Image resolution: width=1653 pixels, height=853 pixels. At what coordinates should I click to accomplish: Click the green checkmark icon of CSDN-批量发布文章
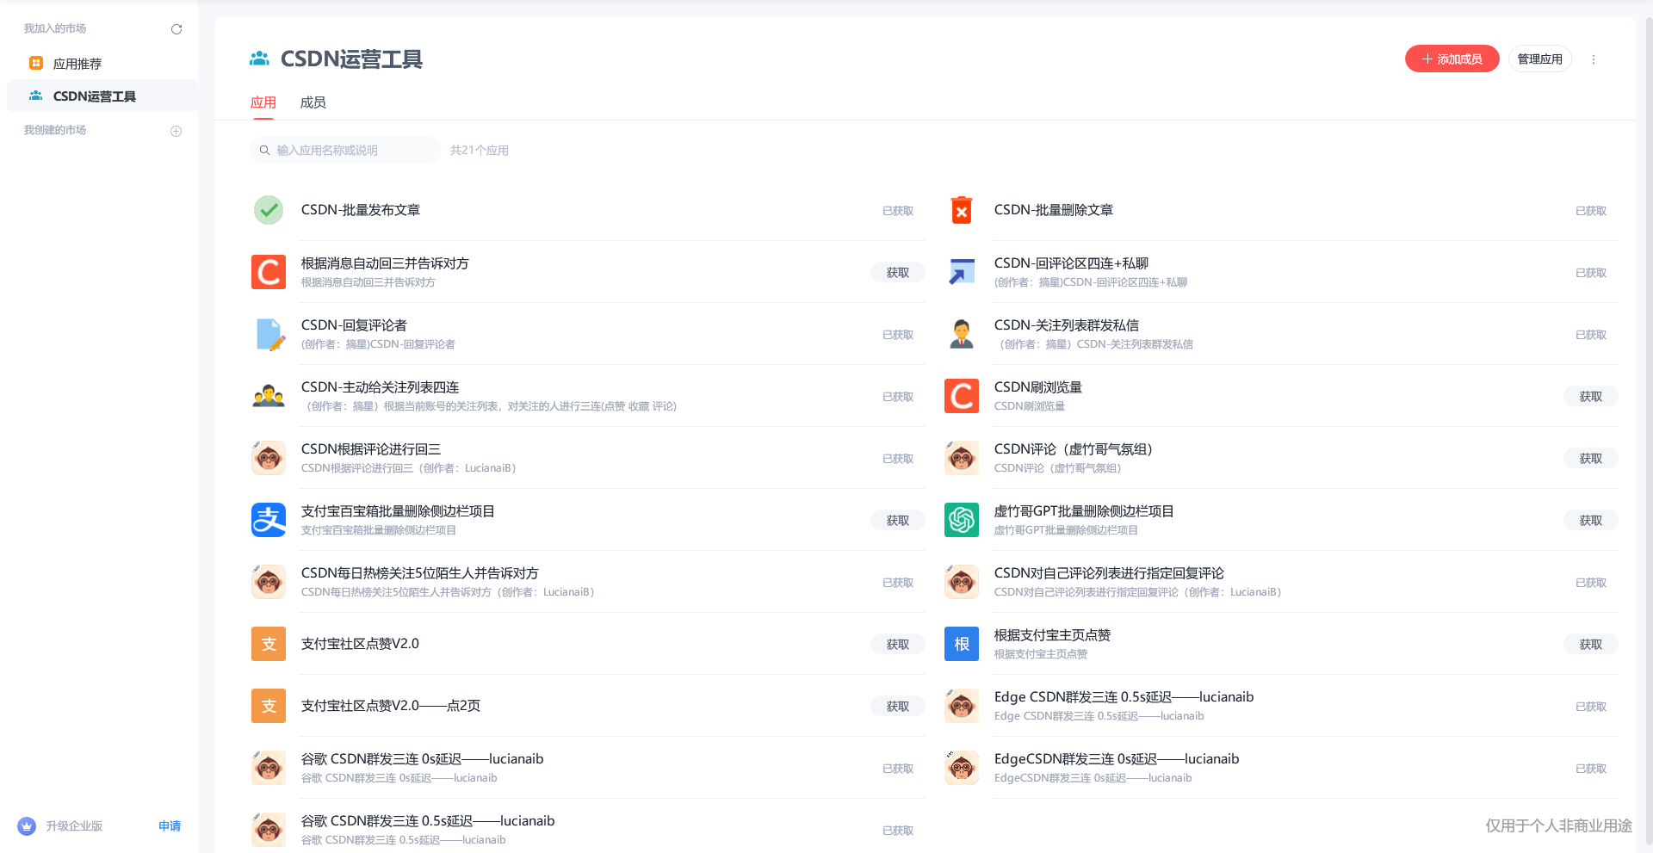pyautogui.click(x=269, y=210)
